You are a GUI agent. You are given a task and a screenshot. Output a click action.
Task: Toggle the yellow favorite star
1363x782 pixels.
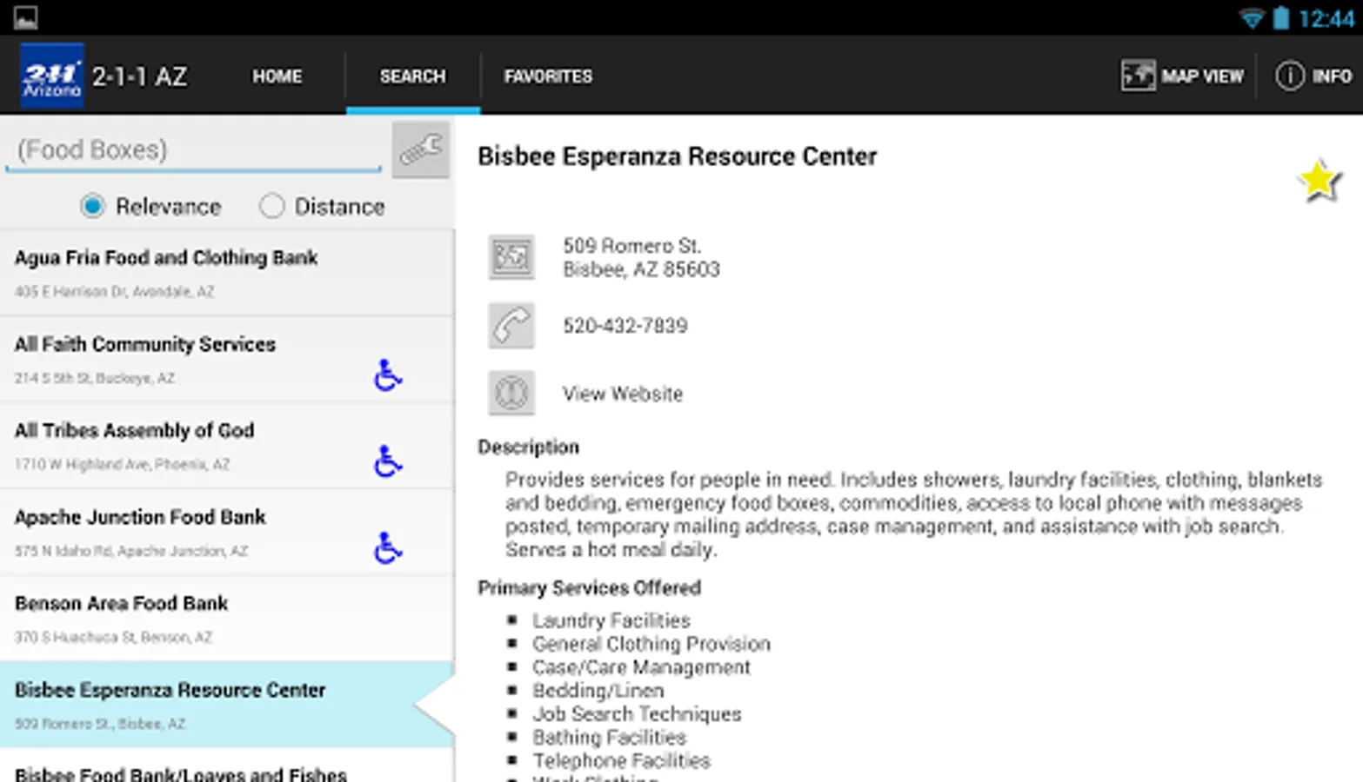pyautogui.click(x=1320, y=181)
